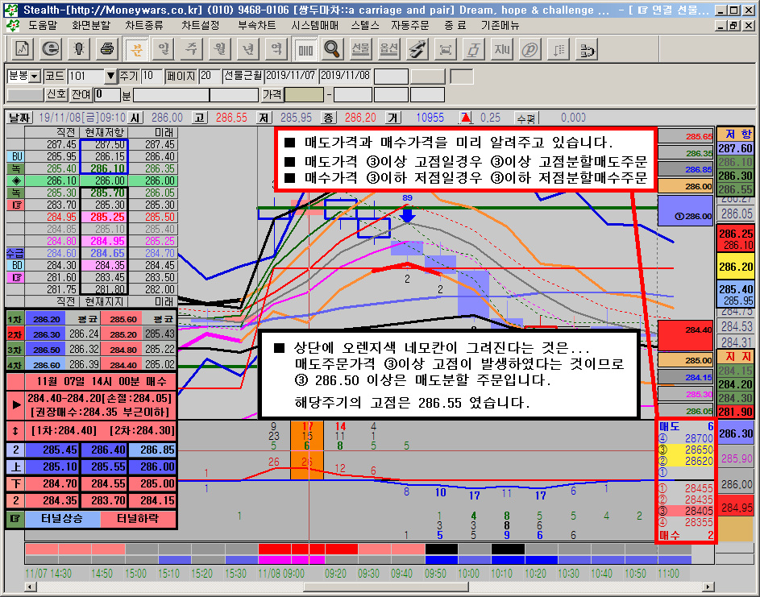Click the BU label in resistance table
760x597 pixels.
tap(15, 156)
